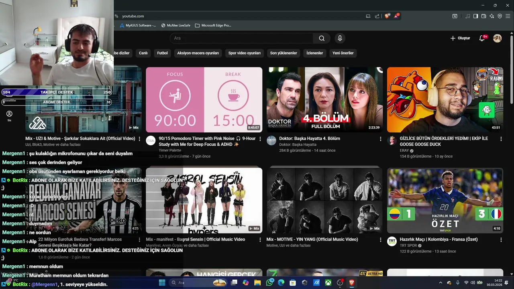Open the Brave Rewards triangle icon
Screen dimensions: 514x289
[x=396, y=16]
